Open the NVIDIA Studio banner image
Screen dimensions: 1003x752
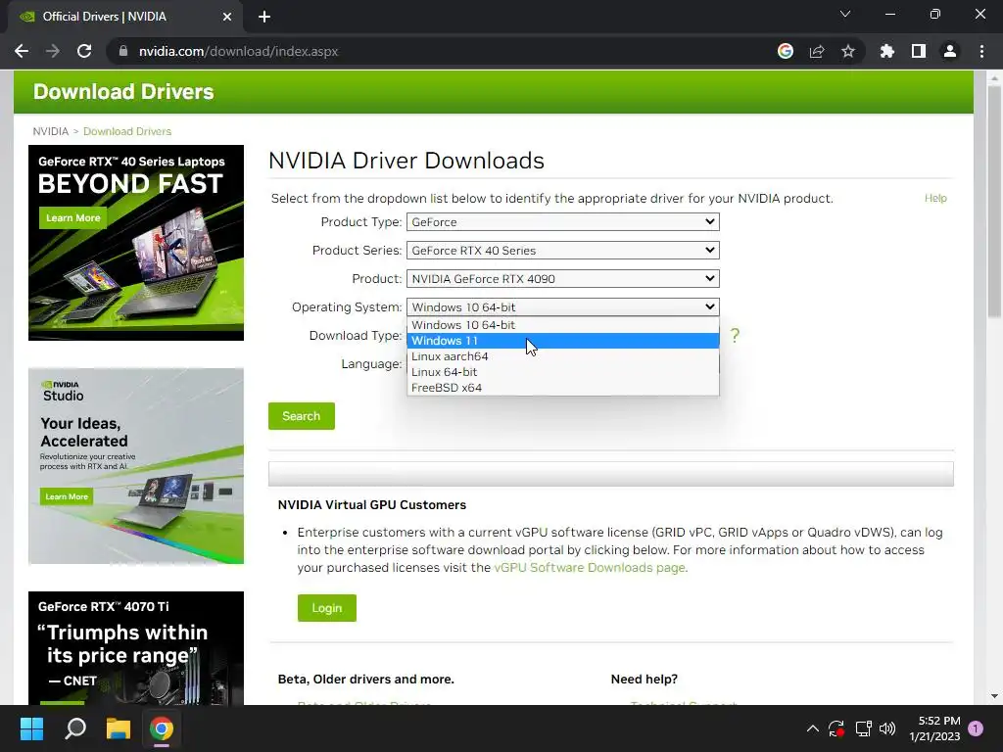point(136,466)
